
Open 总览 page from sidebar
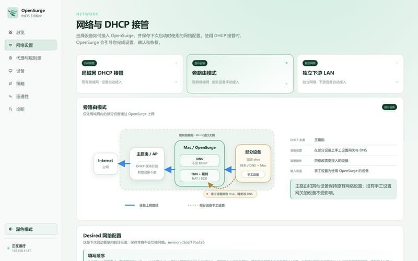[31, 32]
